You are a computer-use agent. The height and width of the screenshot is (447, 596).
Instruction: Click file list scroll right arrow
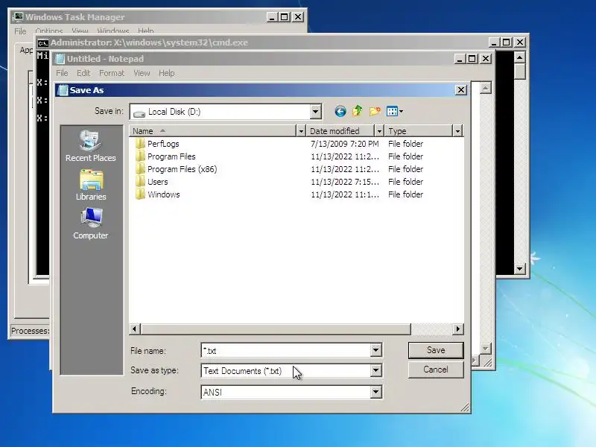coord(458,329)
